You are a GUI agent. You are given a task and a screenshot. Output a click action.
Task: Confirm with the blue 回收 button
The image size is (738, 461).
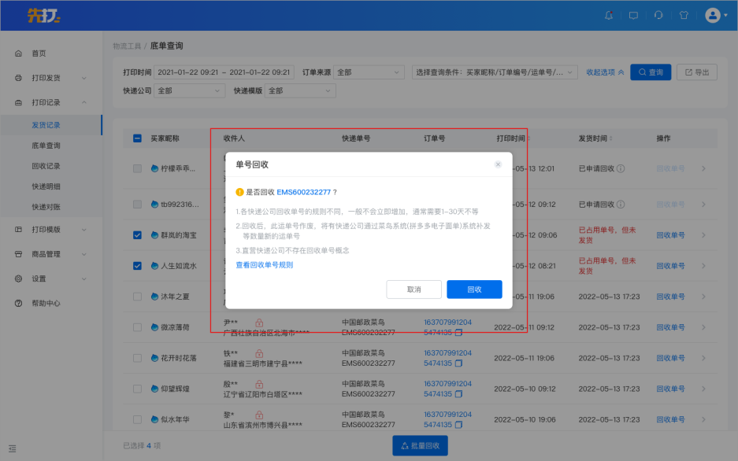point(474,290)
